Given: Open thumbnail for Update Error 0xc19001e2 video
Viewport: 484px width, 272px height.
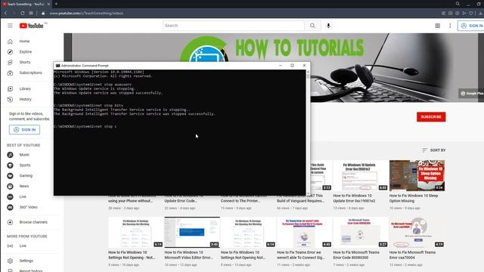Looking at the screenshot, I should point(360,175).
